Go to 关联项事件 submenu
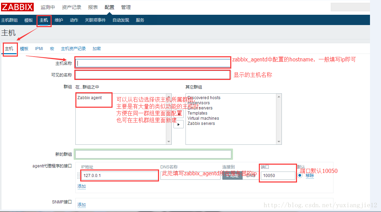381x212 pixels. [x=95, y=20]
